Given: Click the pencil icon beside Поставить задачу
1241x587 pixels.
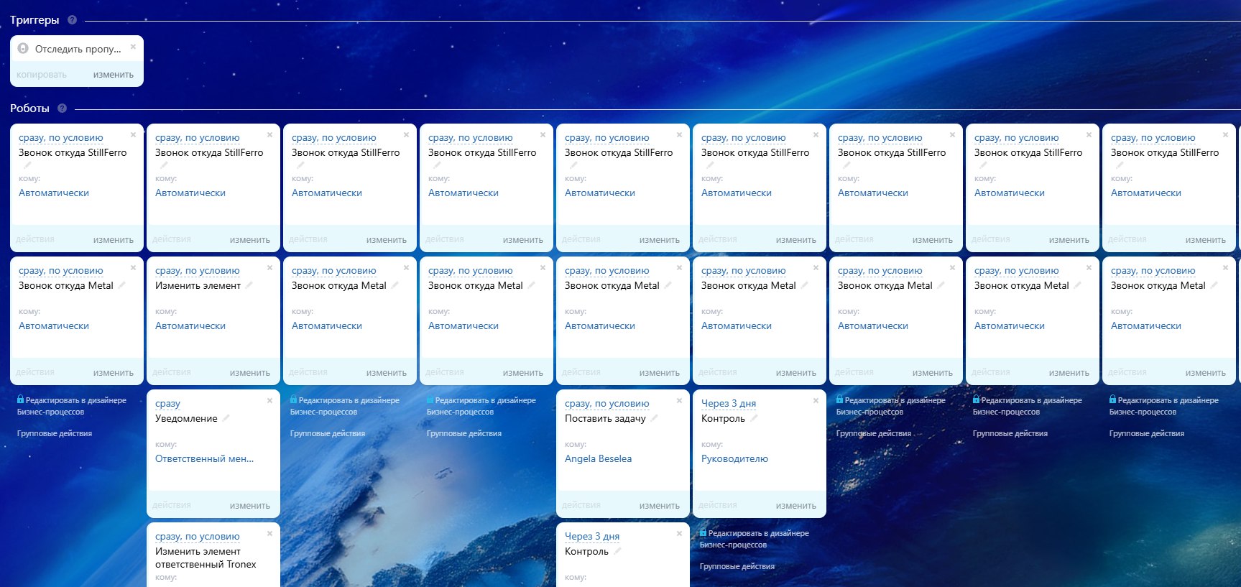Looking at the screenshot, I should [654, 418].
